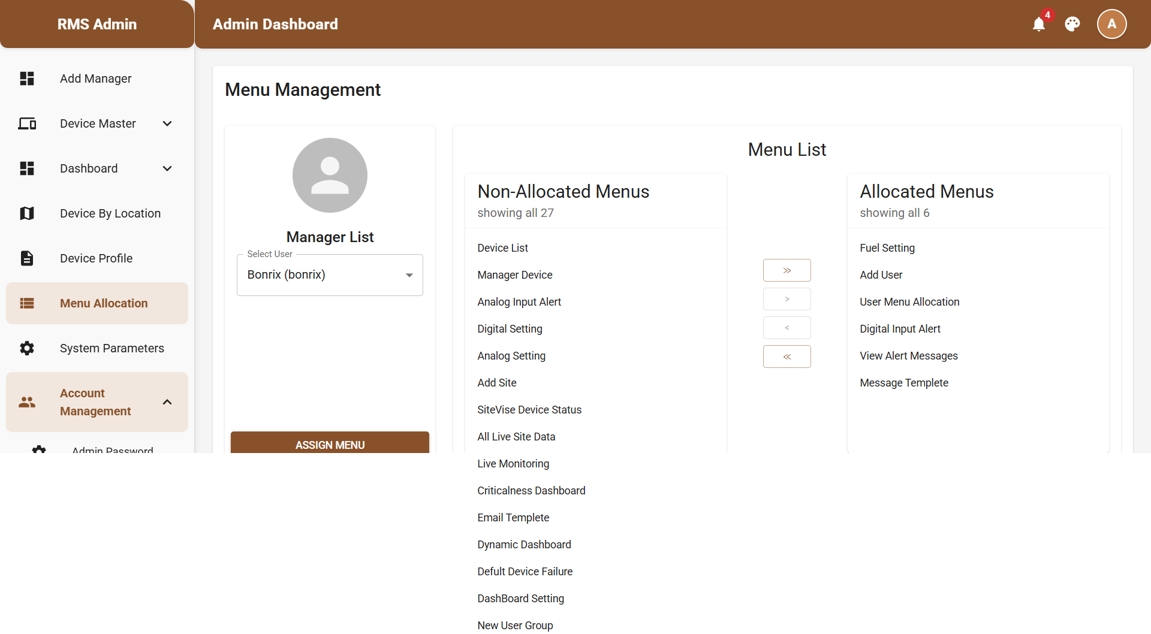Screen dimensions: 1151x634
Task: Select Menu Allocation in the sidebar
Action: (97, 303)
